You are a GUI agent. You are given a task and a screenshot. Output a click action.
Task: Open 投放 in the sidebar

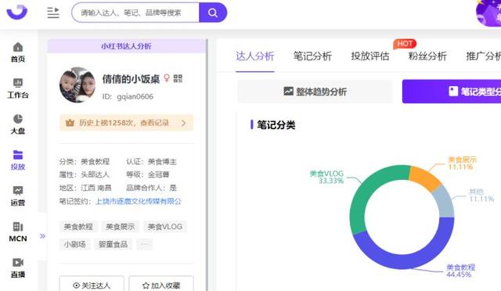pos(18,160)
